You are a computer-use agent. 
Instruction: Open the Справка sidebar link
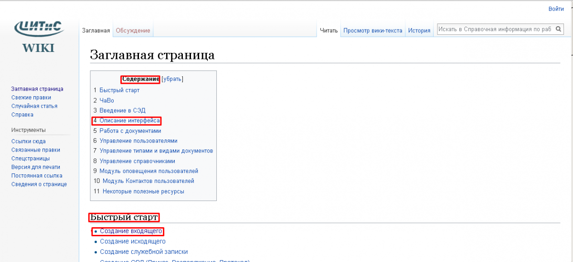coord(22,115)
